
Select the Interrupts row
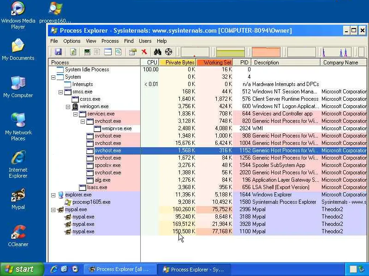[x=207, y=84]
